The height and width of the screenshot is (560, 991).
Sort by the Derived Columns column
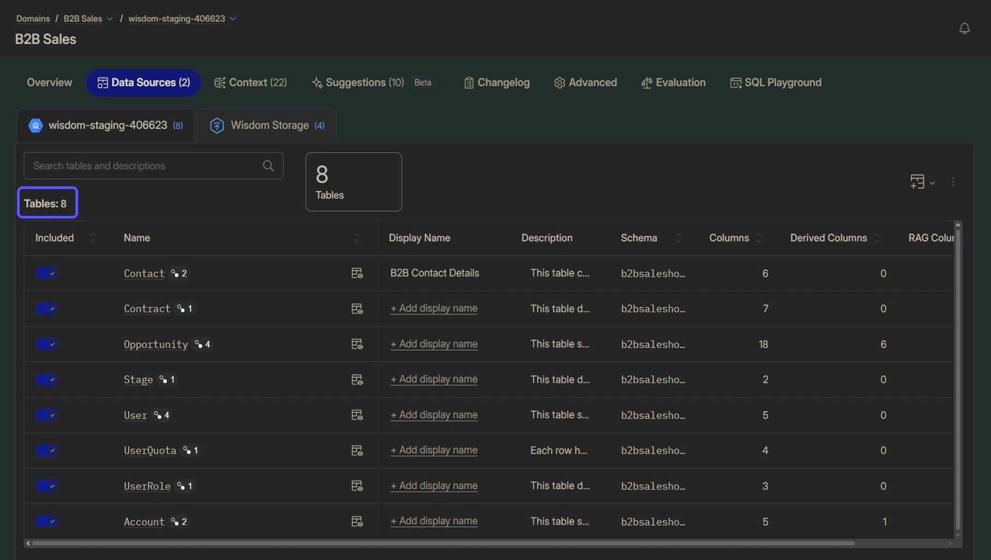(877, 238)
